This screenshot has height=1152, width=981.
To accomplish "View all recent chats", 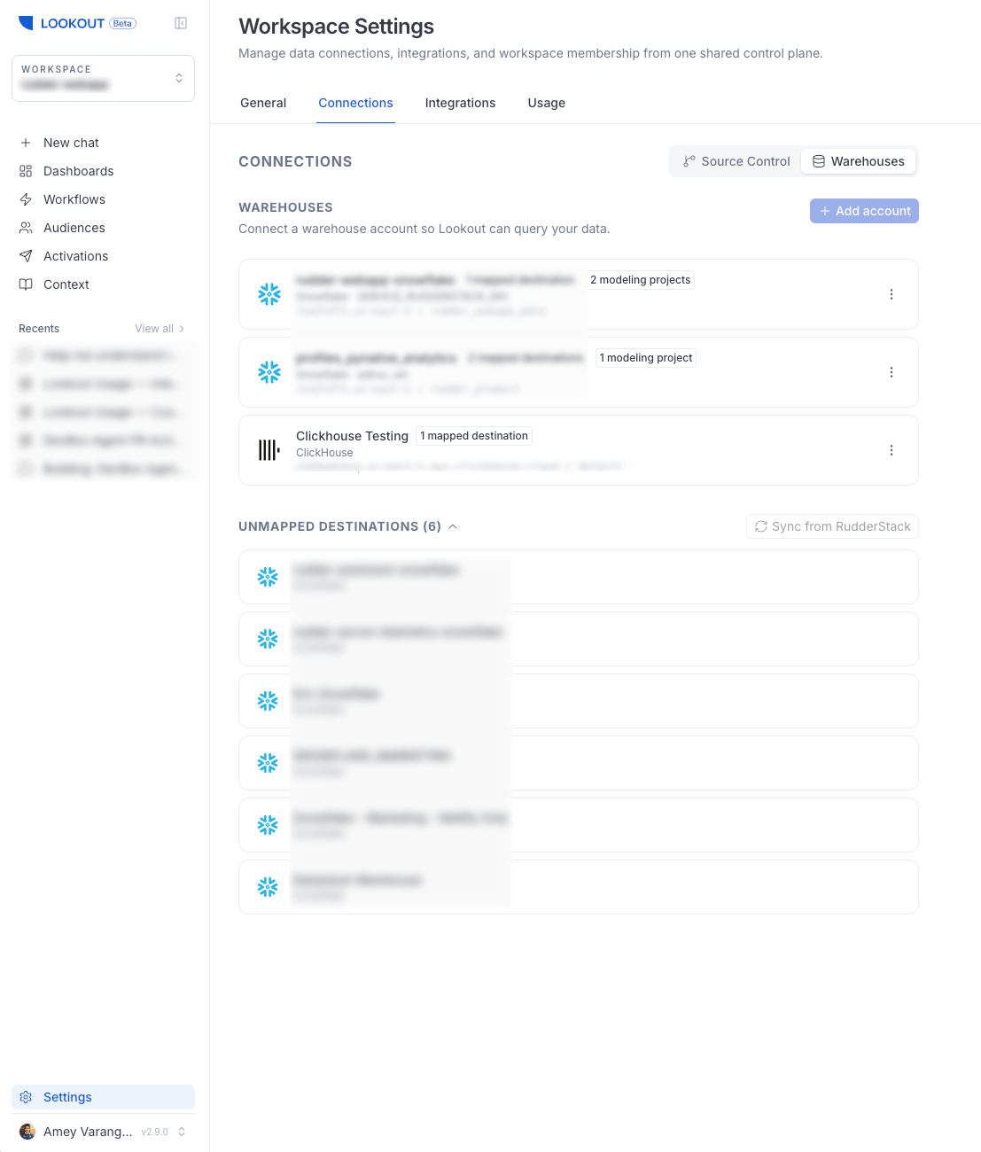I will click(160, 329).
